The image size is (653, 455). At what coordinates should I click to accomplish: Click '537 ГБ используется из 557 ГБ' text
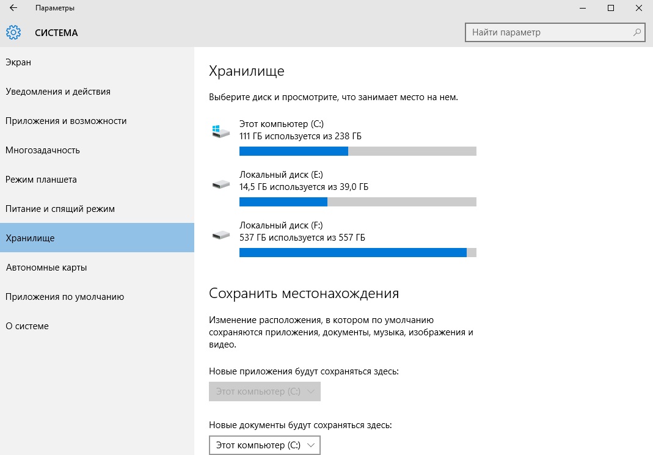point(302,238)
